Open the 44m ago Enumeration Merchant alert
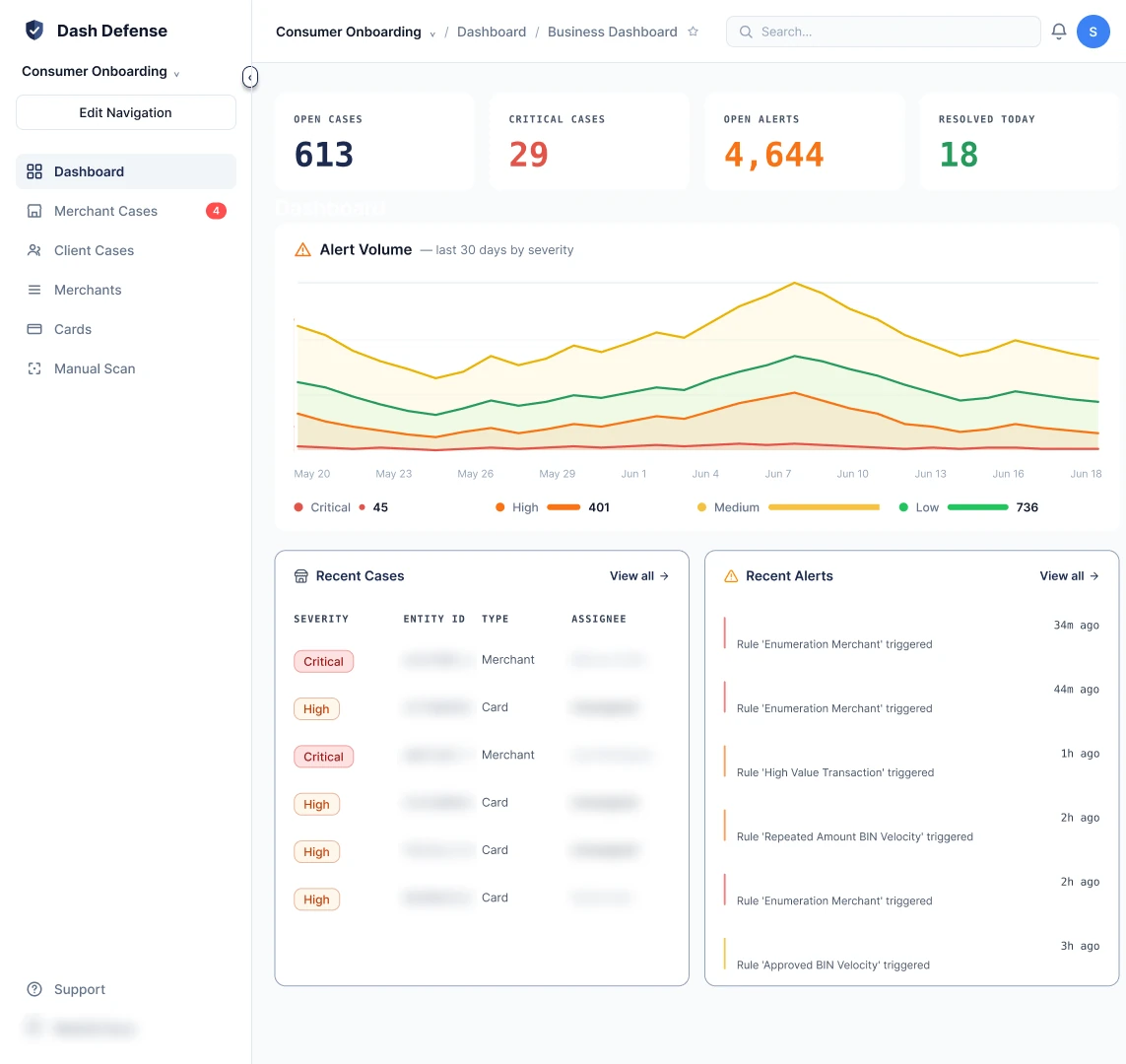The height and width of the screenshot is (1064, 1126). tap(911, 698)
